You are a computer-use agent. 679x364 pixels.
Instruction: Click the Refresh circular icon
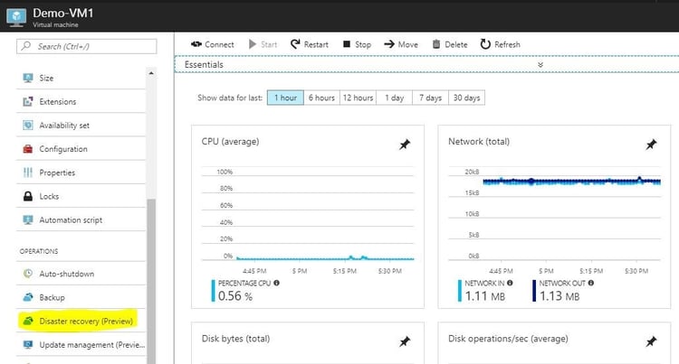[485, 44]
